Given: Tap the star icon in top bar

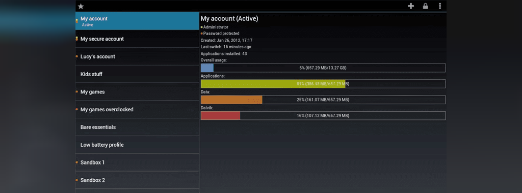Looking at the screenshot, I should coord(81,6).
